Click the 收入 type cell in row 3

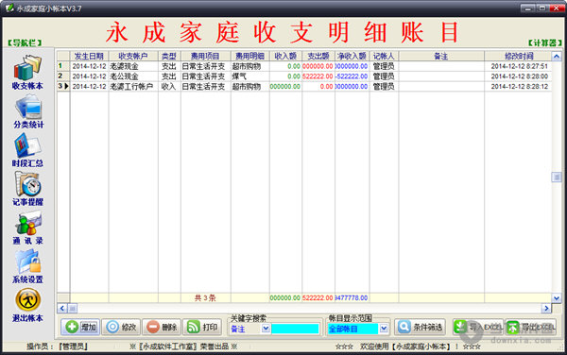pyautogui.click(x=168, y=87)
